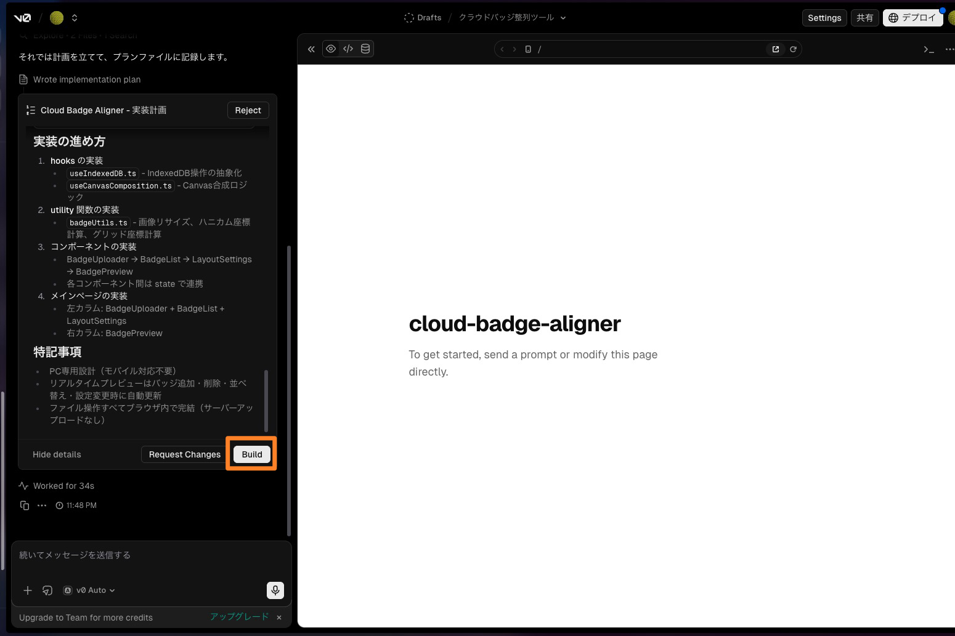Click the Request Changes button
The height and width of the screenshot is (636, 955).
coord(184,454)
